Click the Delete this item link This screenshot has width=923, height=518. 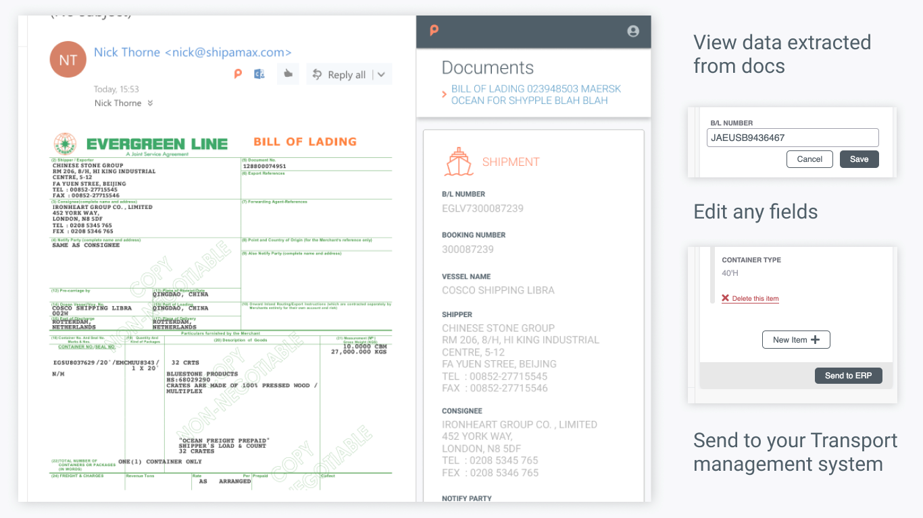pyautogui.click(x=755, y=299)
